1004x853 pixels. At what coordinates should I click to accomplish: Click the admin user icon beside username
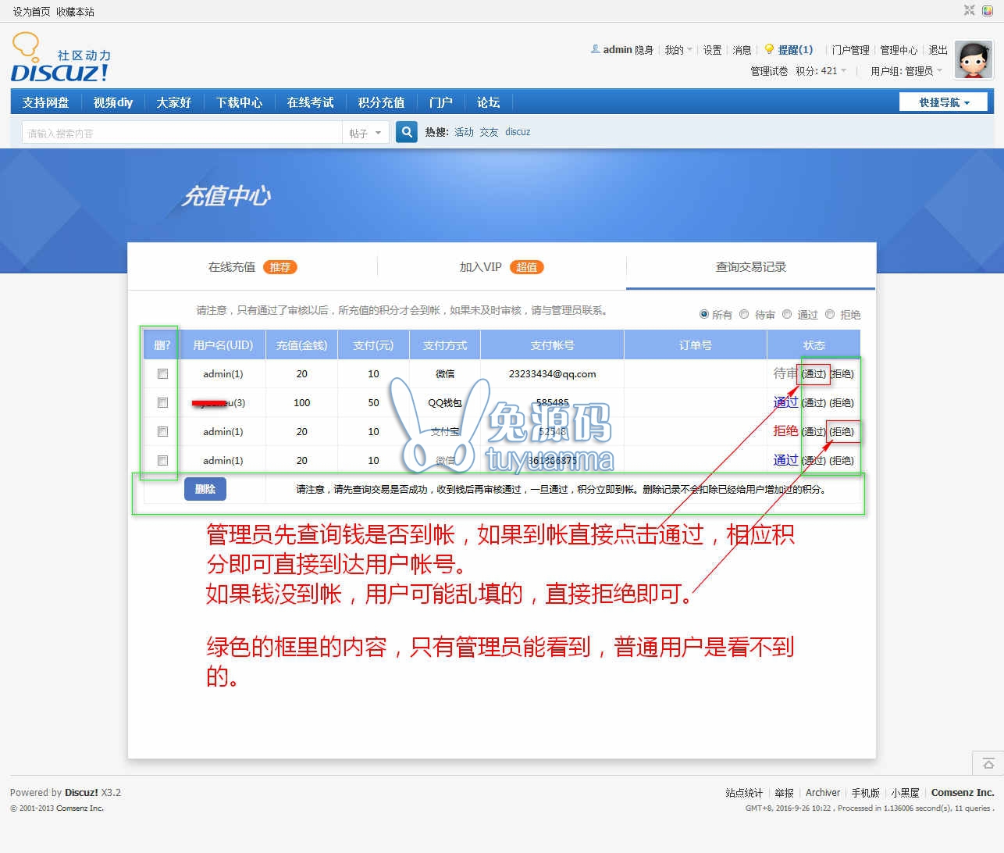tap(596, 49)
